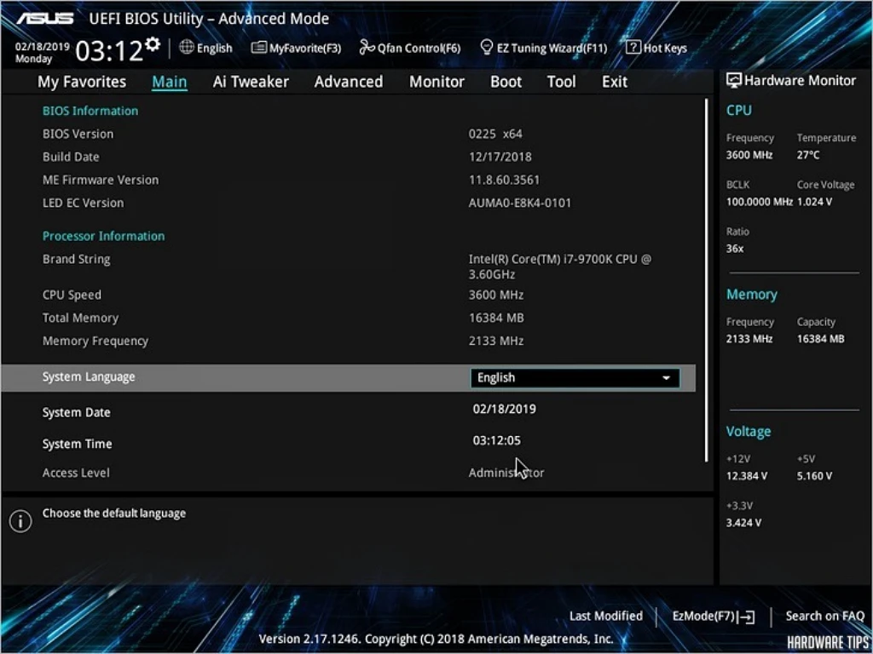Open the Qfan Control fan icon

(x=367, y=48)
